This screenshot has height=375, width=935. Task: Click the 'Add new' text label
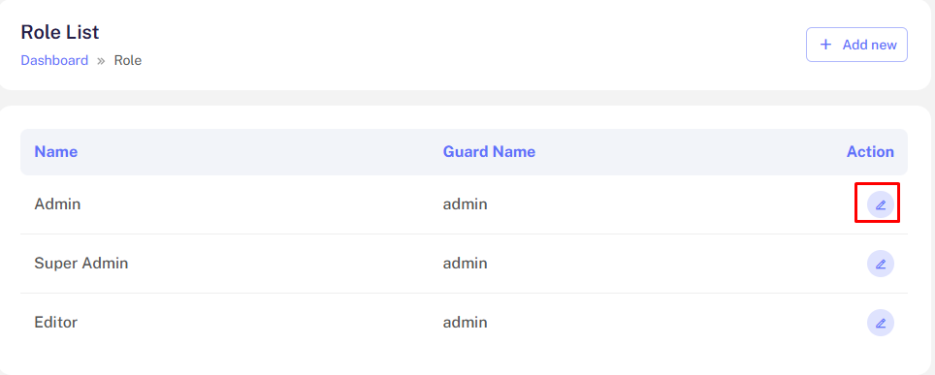click(869, 45)
